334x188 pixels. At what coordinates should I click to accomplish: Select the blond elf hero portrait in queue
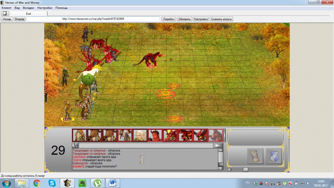(x=140, y=135)
